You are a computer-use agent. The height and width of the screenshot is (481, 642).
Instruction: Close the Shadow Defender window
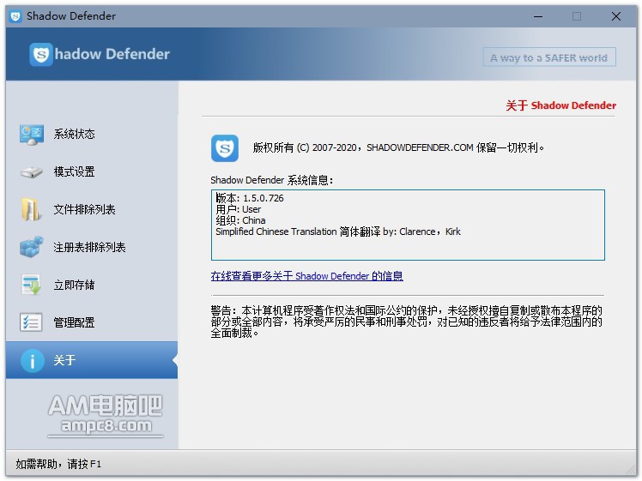615,16
